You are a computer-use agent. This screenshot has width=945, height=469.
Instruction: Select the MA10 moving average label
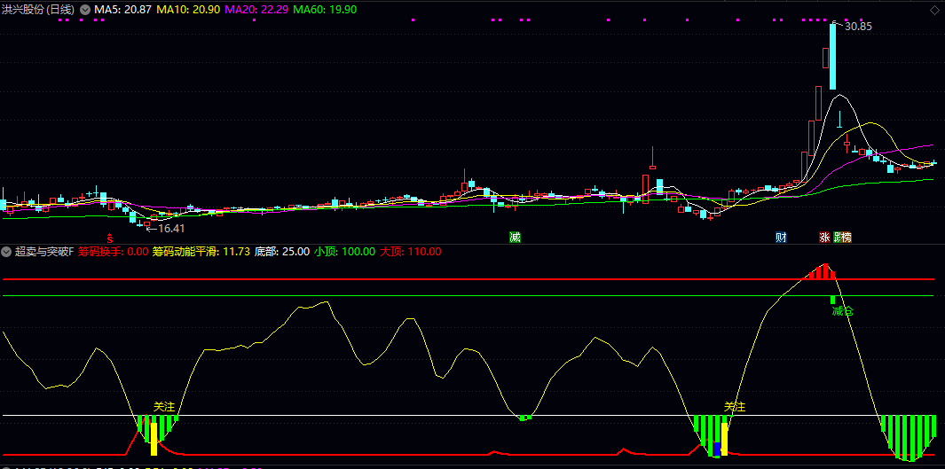coord(189,10)
